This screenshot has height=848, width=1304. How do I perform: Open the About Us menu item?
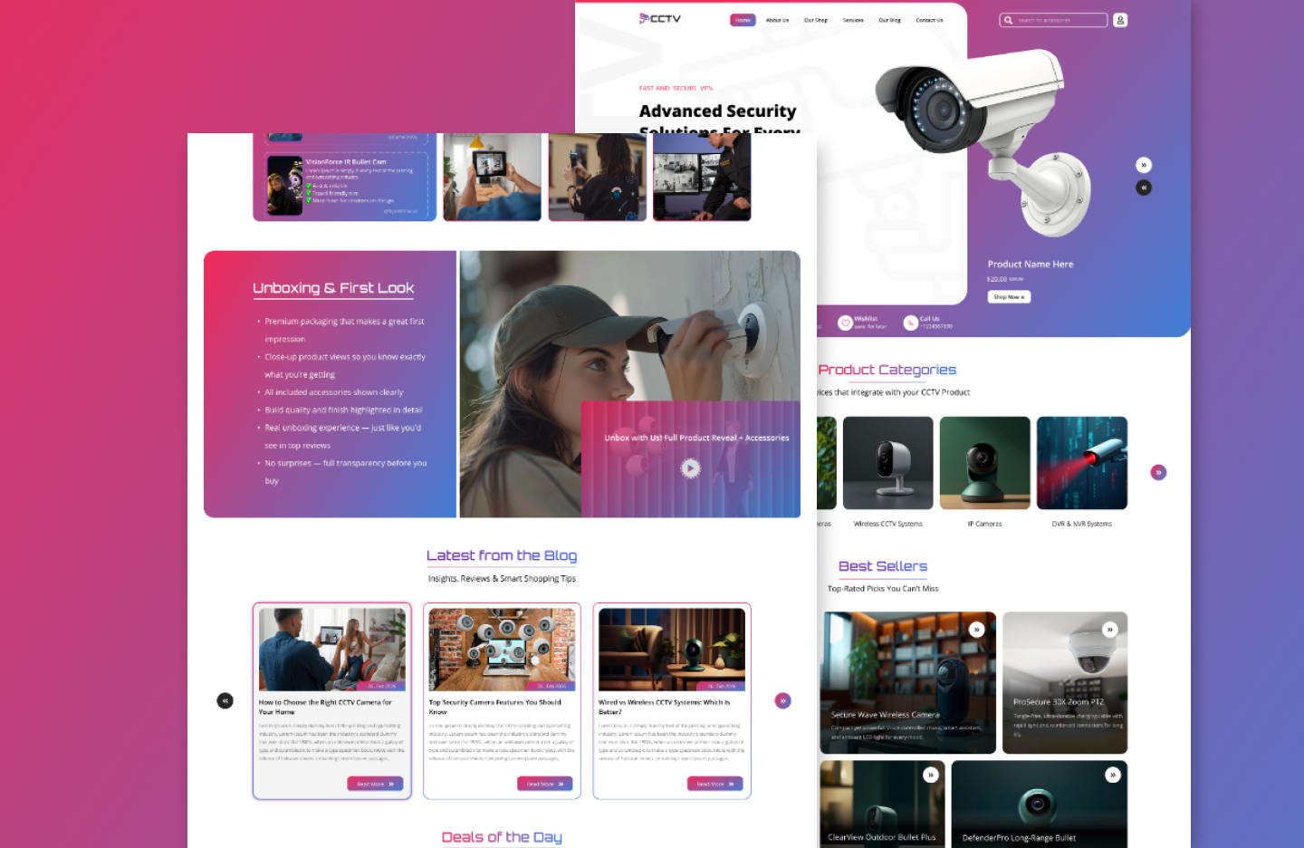click(777, 20)
